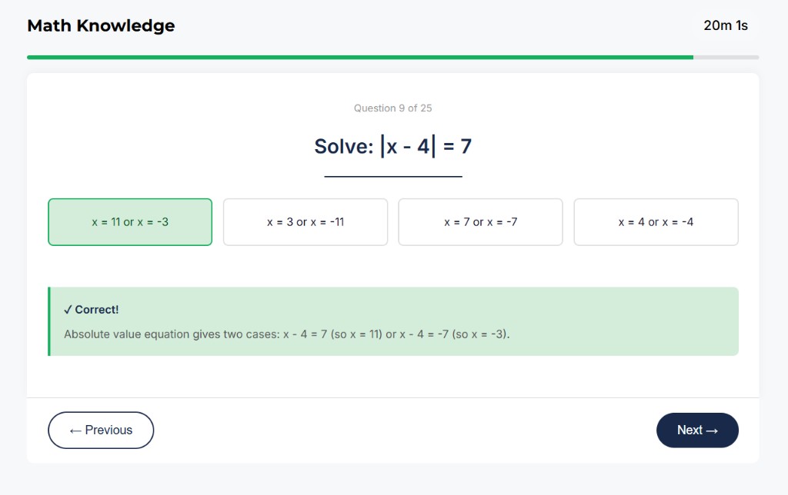Pick answer x = 7 or x = -7

click(x=480, y=221)
